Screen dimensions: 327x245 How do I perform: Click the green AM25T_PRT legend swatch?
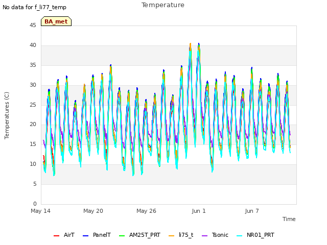(122, 236)
